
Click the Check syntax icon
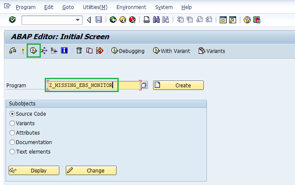pos(13,51)
